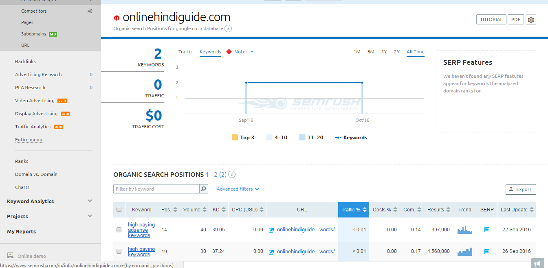Screen dimensions: 548x268
Task: View SERP snapshot for high paying adsense keywords
Action: point(486,230)
